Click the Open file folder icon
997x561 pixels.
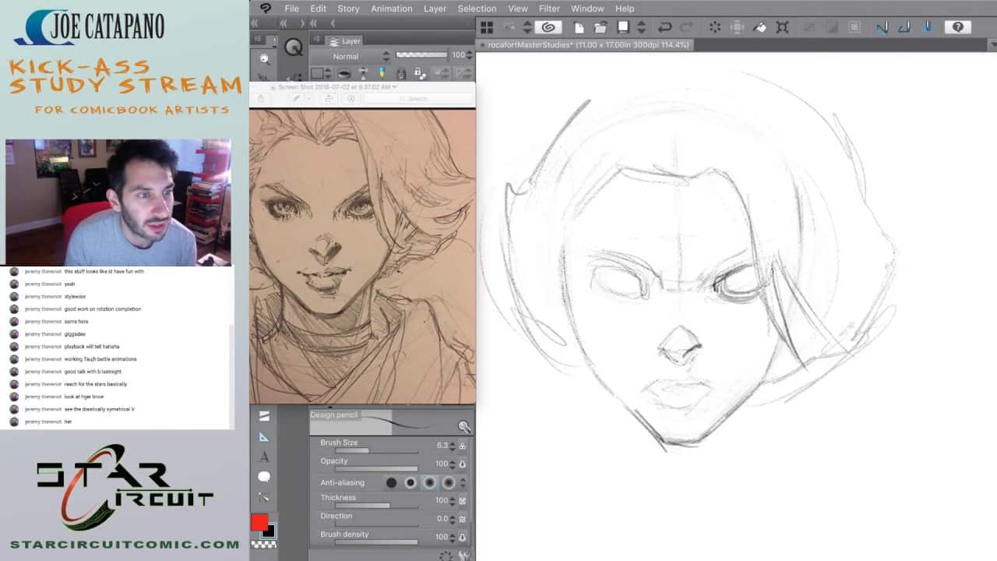[x=601, y=27]
